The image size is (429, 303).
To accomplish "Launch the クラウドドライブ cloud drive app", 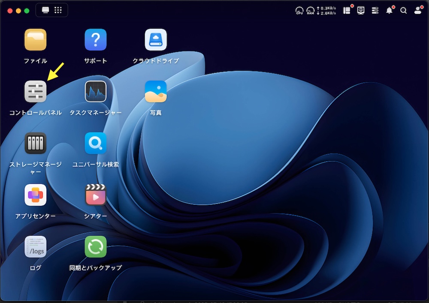I will pos(156,40).
